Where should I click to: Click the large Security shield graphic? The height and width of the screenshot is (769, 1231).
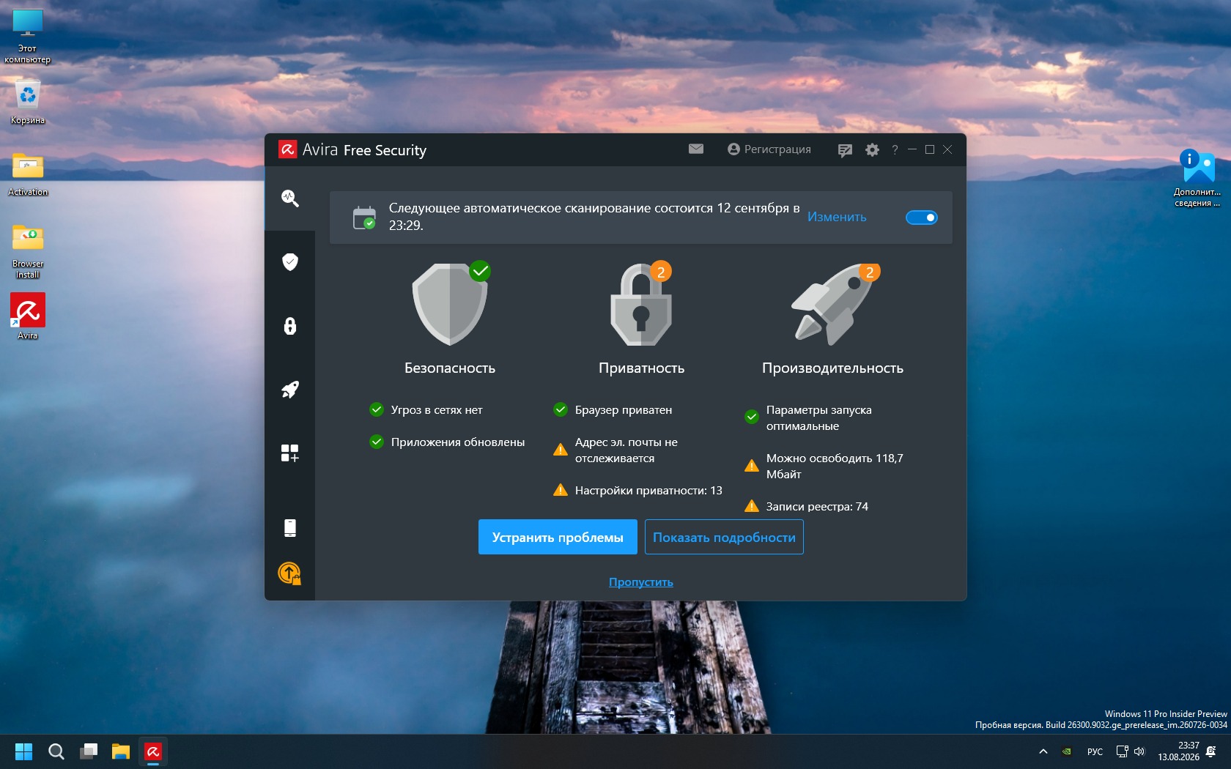coord(450,303)
